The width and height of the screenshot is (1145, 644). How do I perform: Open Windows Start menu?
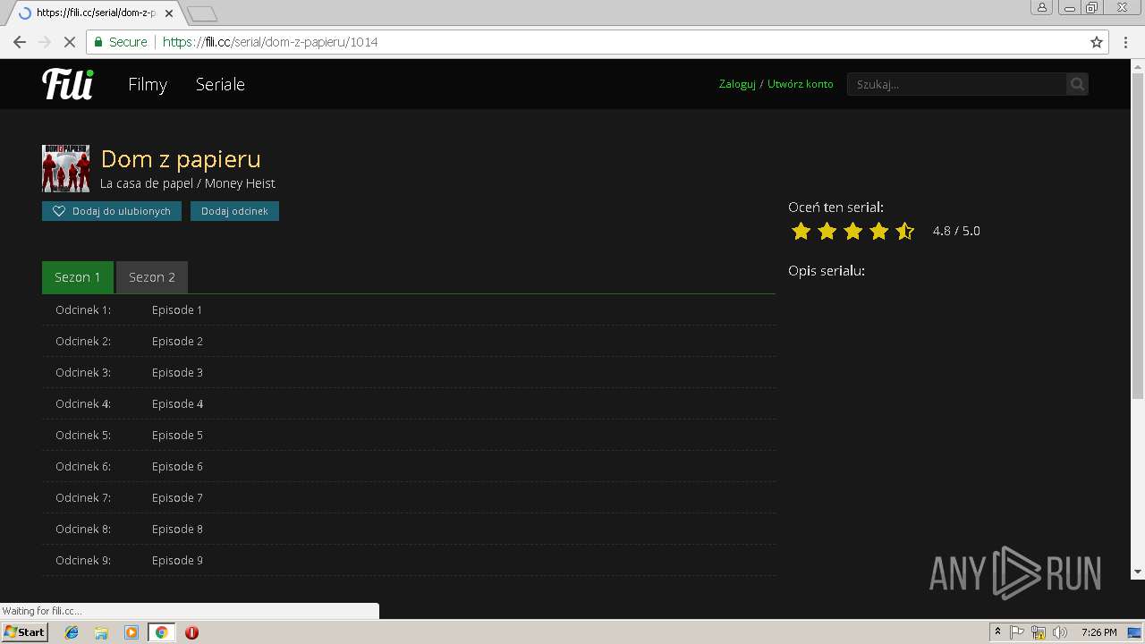pyautogui.click(x=25, y=632)
